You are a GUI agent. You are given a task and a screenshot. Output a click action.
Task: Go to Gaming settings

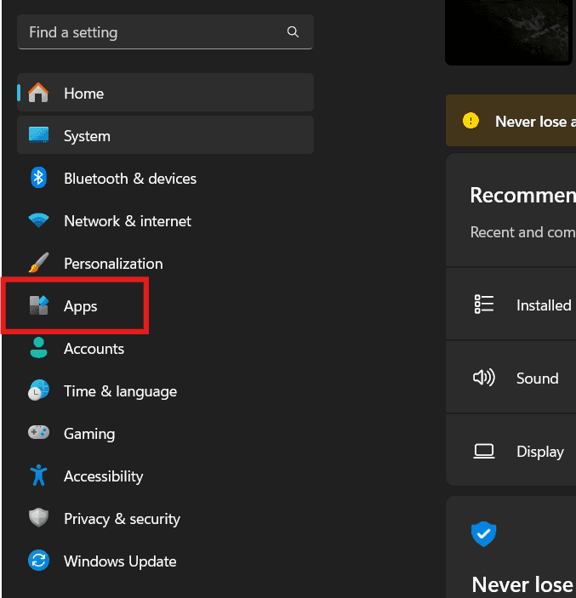(x=165, y=433)
